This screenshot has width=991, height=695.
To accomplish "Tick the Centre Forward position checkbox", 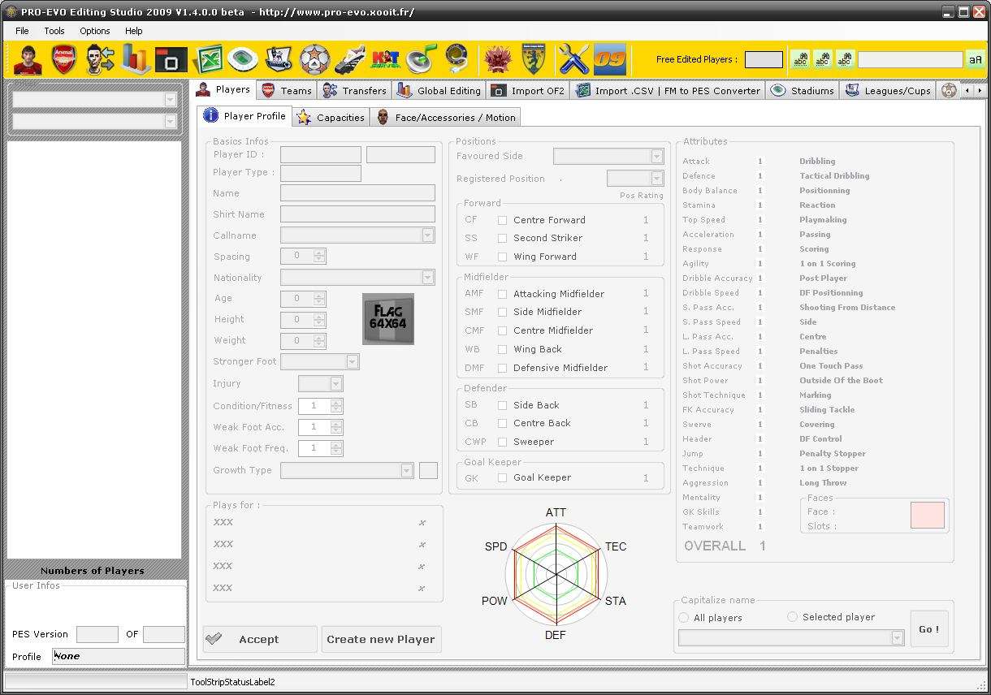I will coord(503,220).
